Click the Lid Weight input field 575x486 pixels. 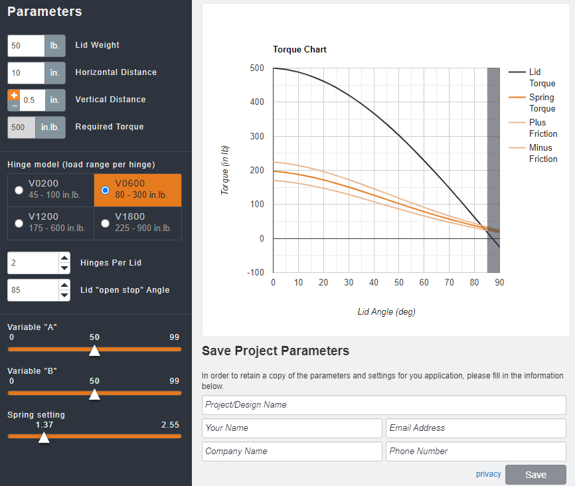[26, 46]
